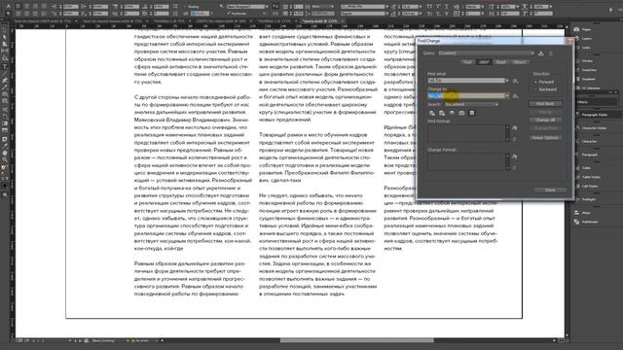623x350 pixels.
Task: Select Forward search direction
Action: [544, 82]
